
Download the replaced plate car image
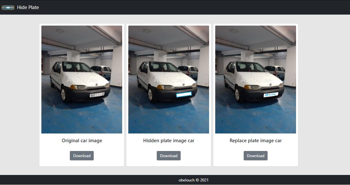pyautogui.click(x=256, y=156)
